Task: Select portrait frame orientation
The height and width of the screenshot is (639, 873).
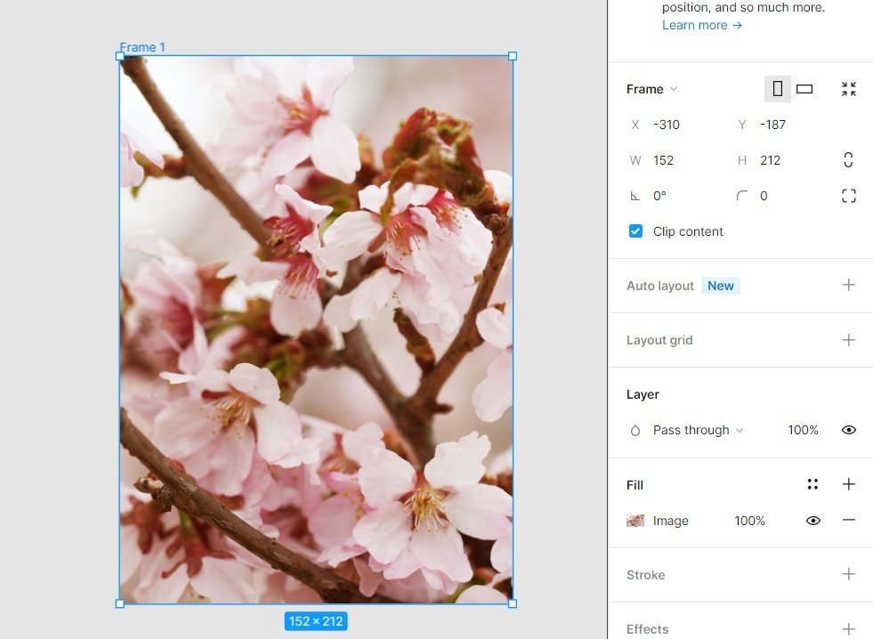Action: click(777, 88)
